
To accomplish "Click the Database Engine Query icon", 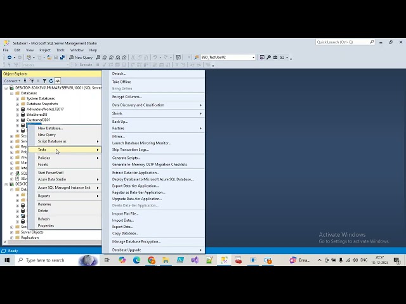I will (98, 58).
